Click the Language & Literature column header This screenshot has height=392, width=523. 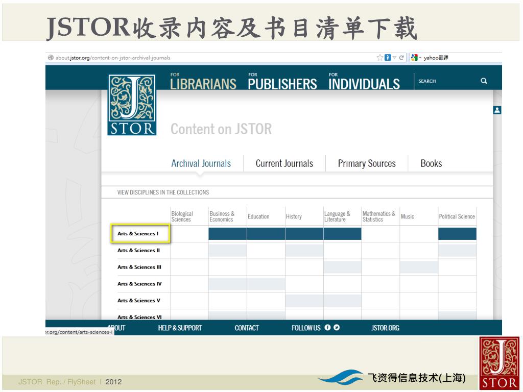[x=337, y=216]
